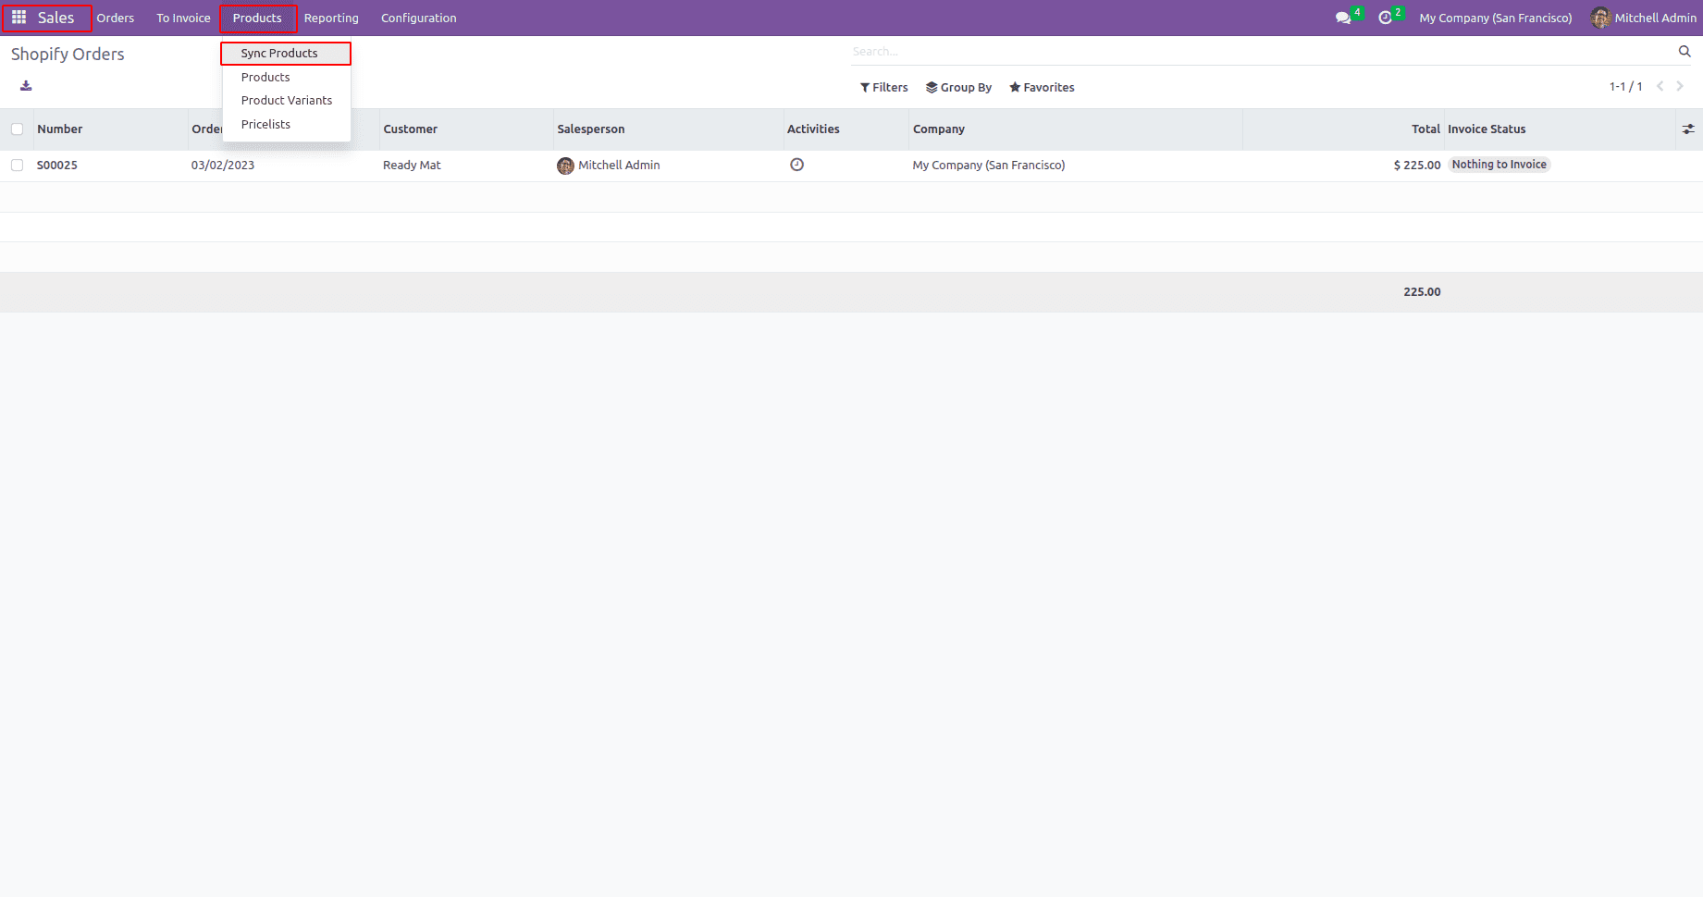Open the activities clock icon in top bar
The image size is (1703, 897).
[x=1385, y=18]
